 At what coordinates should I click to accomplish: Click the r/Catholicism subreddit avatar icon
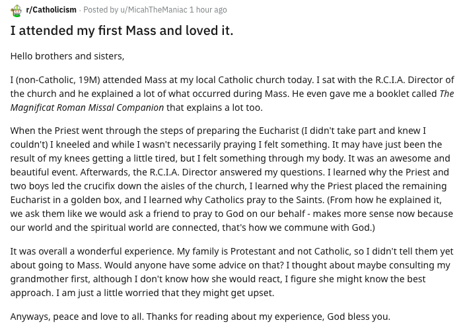(x=16, y=10)
